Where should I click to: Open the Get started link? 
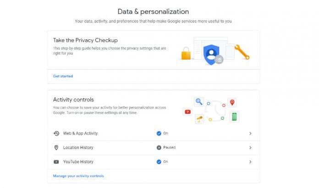click(x=63, y=76)
